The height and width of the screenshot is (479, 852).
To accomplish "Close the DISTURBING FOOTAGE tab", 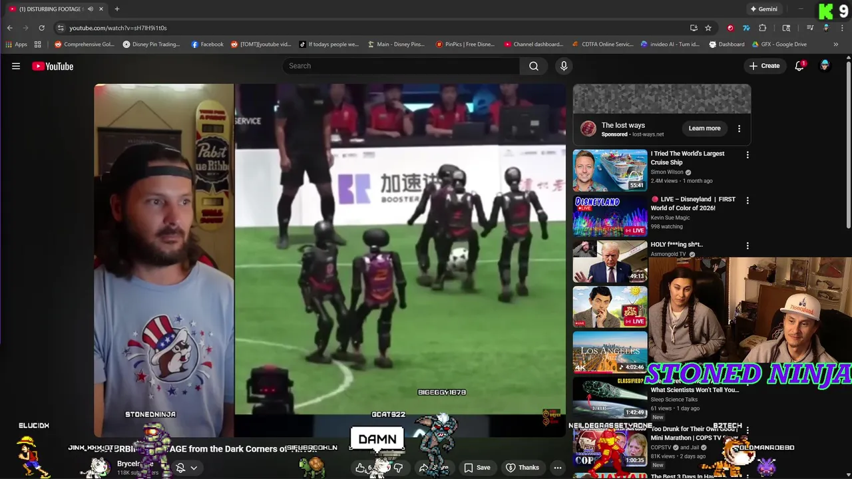I will tap(101, 9).
